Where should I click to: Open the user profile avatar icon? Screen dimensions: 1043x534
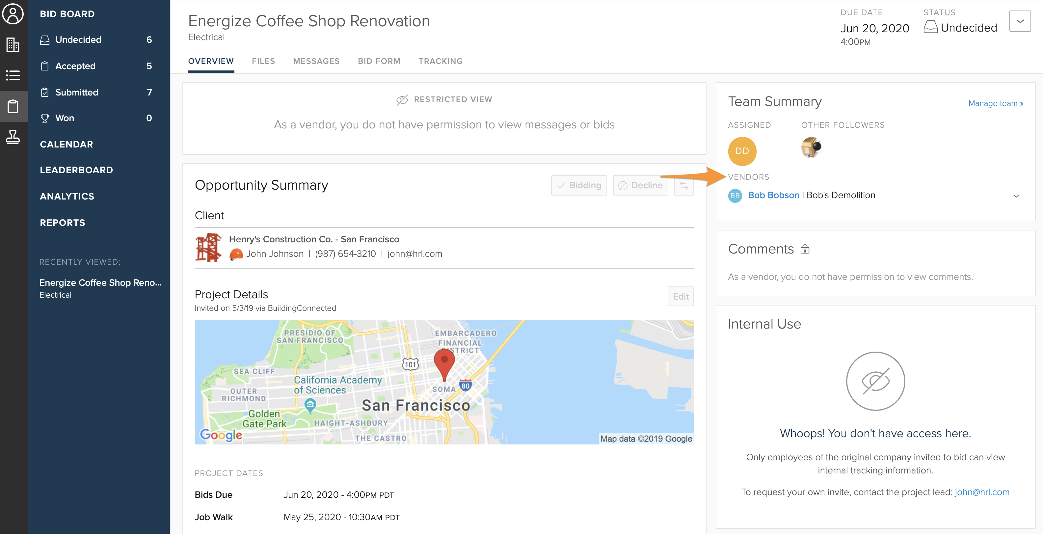pyautogui.click(x=13, y=14)
